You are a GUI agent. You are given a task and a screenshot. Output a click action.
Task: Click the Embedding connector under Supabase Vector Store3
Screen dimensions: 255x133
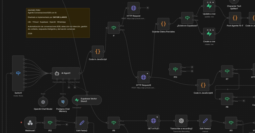[x=77, y=105]
